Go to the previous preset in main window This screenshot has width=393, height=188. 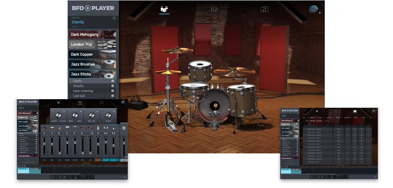(73, 27)
